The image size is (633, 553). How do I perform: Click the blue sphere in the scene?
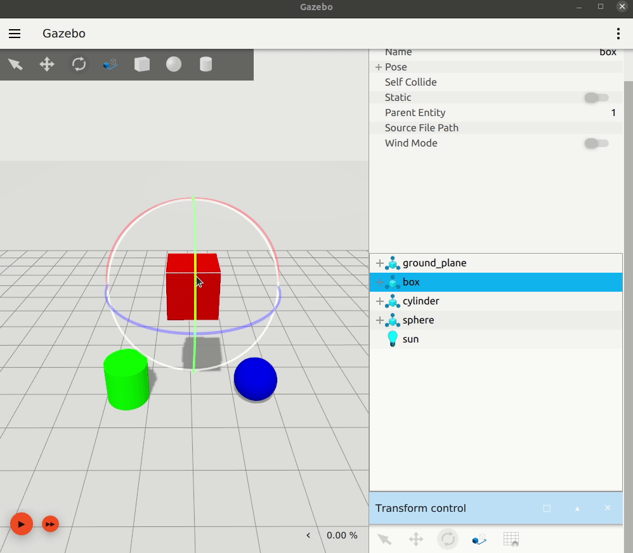coord(256,379)
